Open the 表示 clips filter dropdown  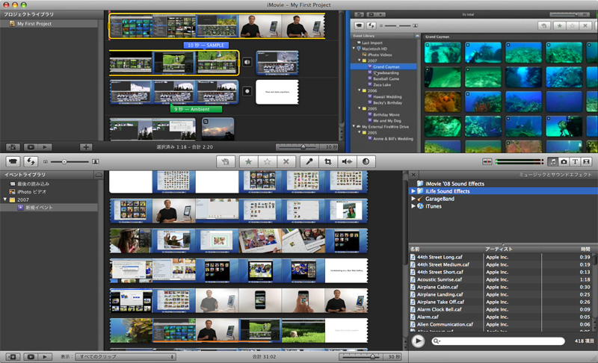tap(126, 357)
